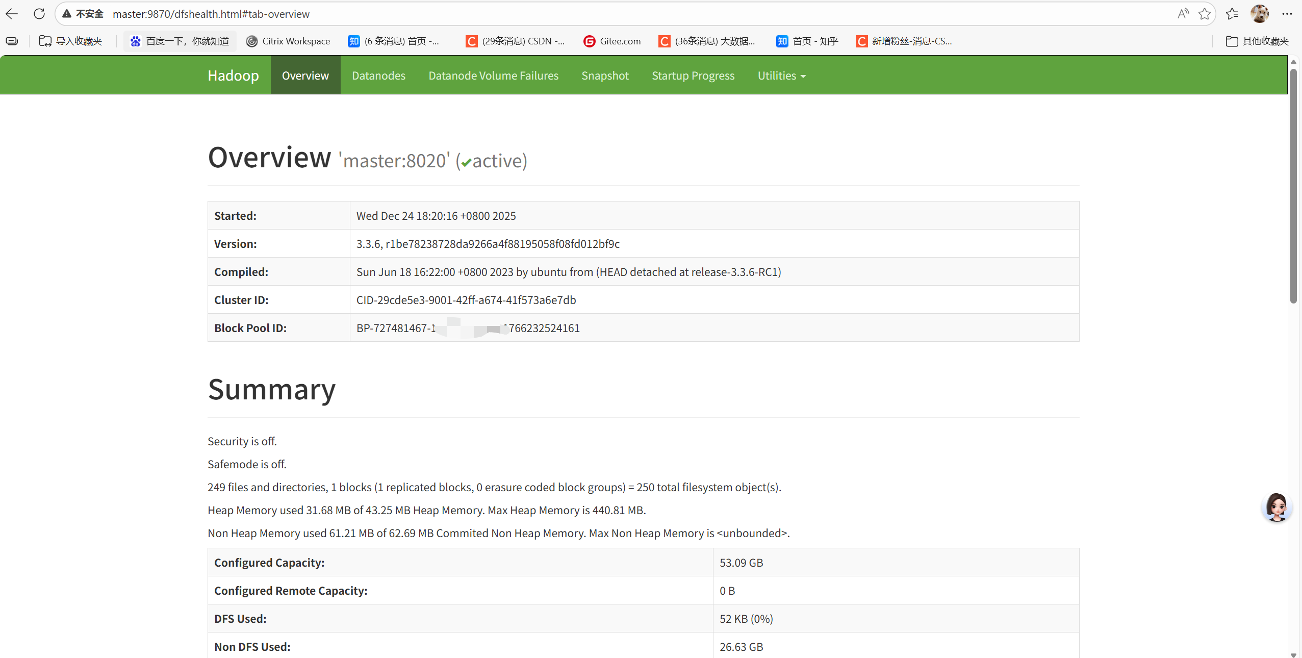Viewport: 1302px width, 658px height.
Task: Open browser settings three-dots menu
Action: pyautogui.click(x=1287, y=14)
